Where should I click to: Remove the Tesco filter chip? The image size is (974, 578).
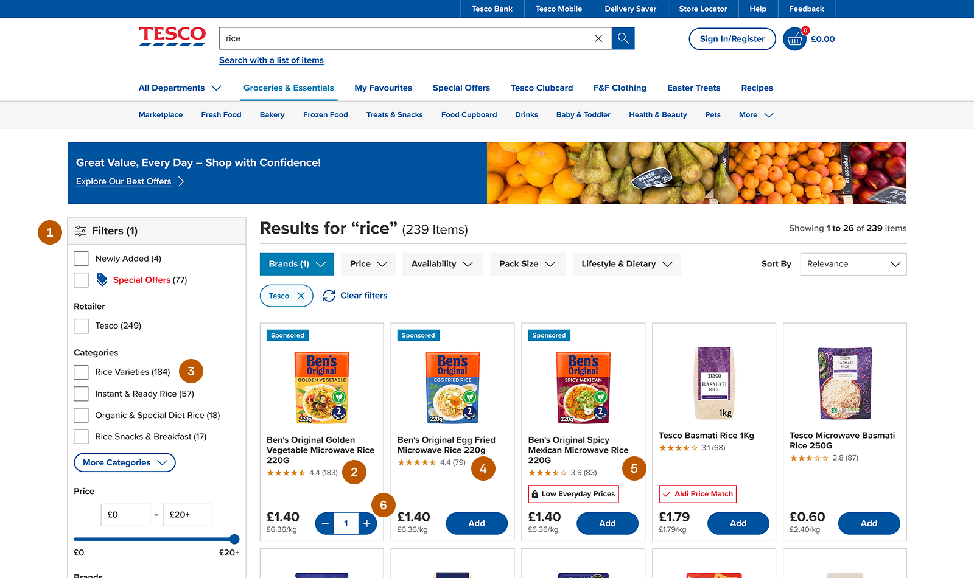(x=301, y=296)
